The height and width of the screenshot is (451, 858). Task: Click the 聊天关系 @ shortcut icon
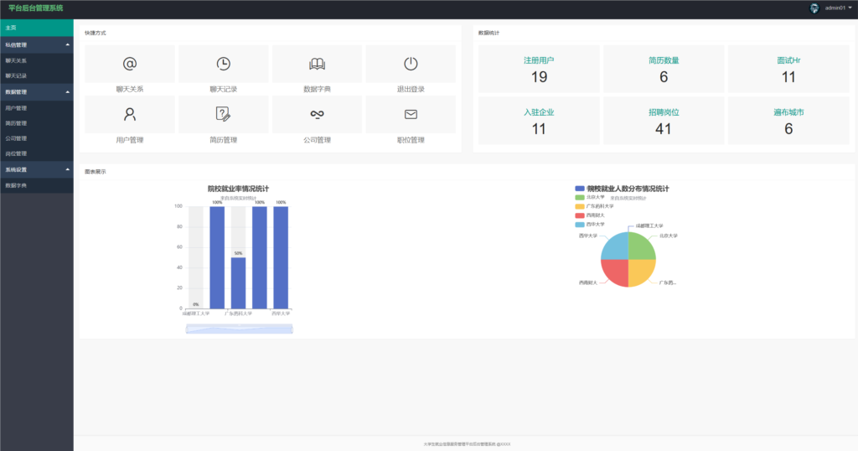(129, 64)
